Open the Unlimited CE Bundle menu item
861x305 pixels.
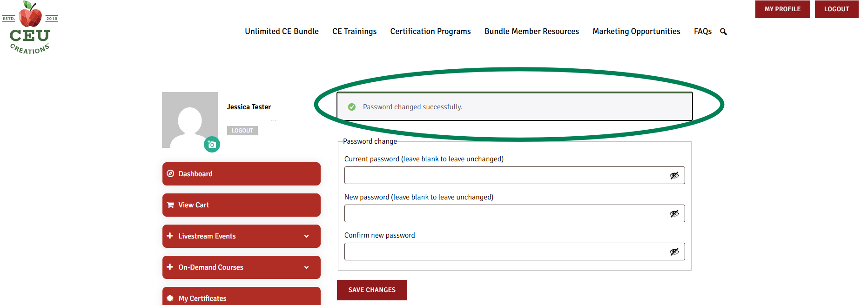[282, 31]
